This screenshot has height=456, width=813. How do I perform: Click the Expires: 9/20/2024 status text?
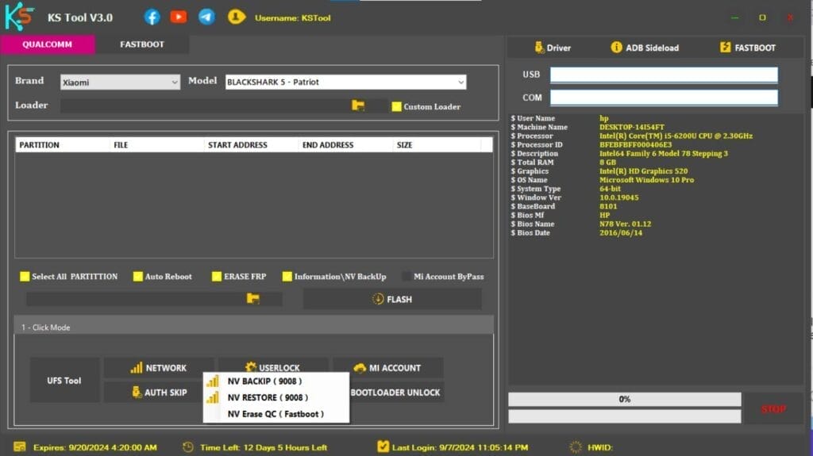[x=95, y=447]
